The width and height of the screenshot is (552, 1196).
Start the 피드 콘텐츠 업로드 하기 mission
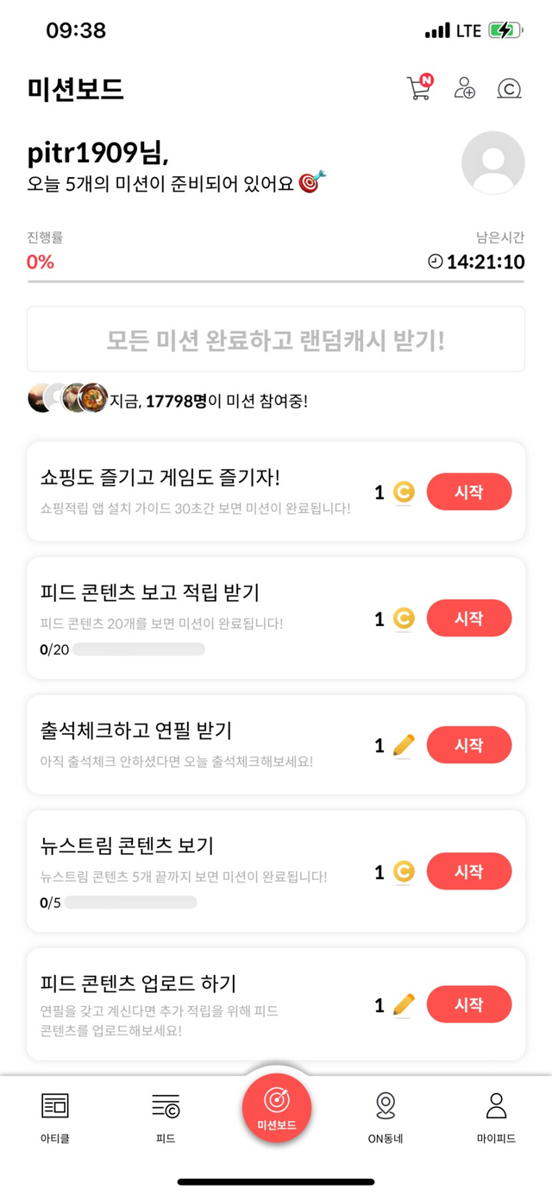(x=469, y=1004)
